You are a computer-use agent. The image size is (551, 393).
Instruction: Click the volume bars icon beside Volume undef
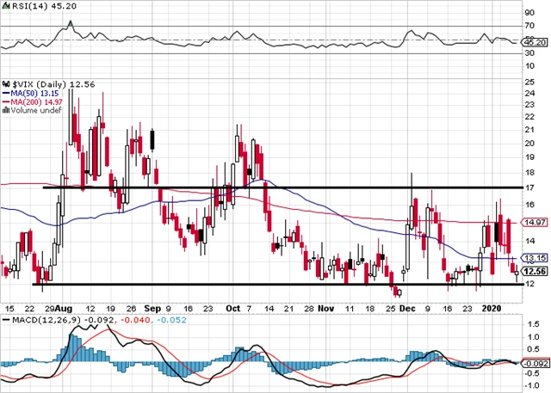(5, 110)
